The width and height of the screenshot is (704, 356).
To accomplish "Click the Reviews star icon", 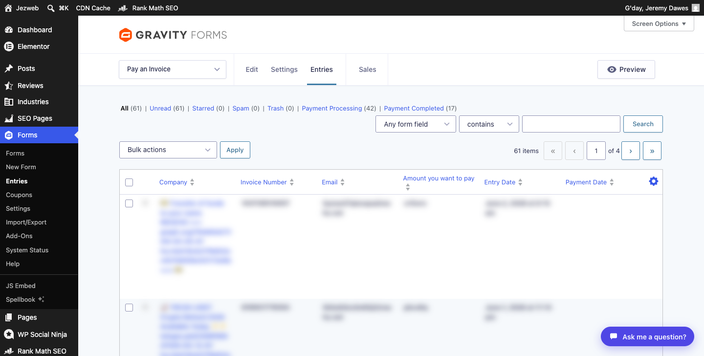I will coord(9,86).
